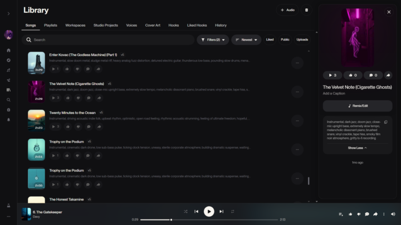Toggle shuffle in the bottom player
Image resolution: width=401 pixels, height=225 pixels.
185,212
